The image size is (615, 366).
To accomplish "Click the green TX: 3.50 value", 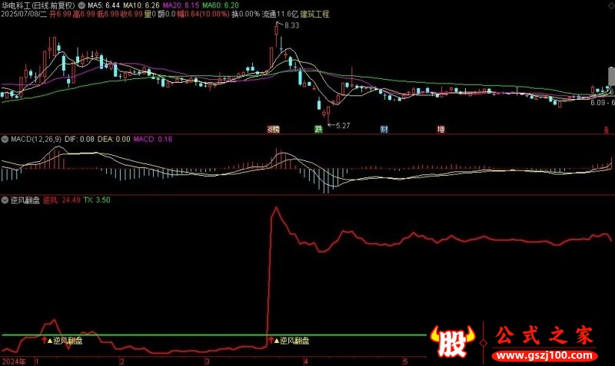I will click(x=97, y=200).
